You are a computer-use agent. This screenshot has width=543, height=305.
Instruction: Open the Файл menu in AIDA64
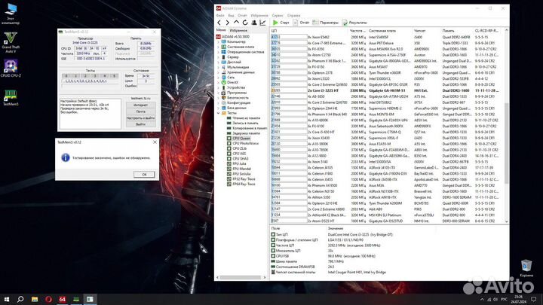tap(220, 16)
